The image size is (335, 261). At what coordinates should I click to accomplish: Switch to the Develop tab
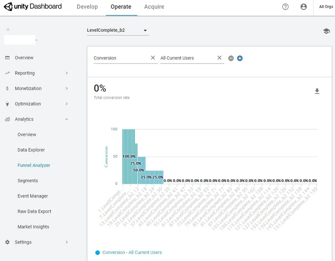point(87,7)
